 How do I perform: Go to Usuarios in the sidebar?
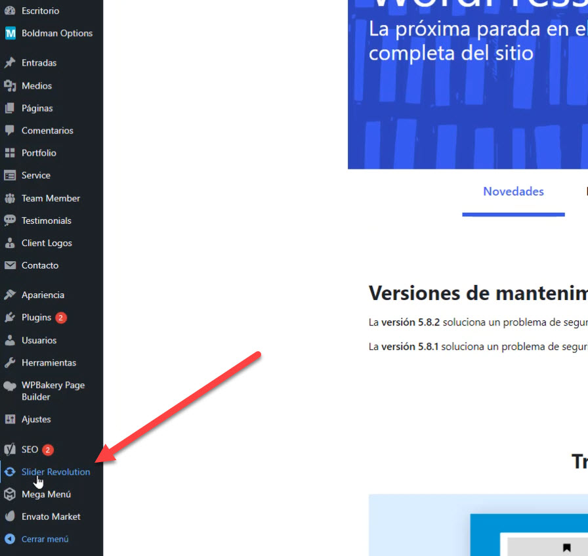[x=39, y=340]
